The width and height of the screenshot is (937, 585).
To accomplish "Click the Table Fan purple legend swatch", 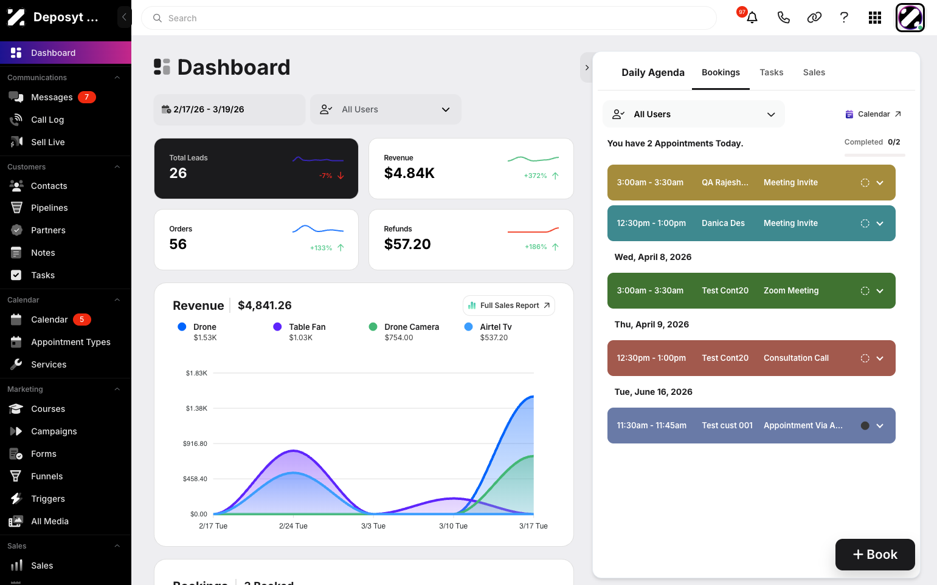I will [x=277, y=327].
